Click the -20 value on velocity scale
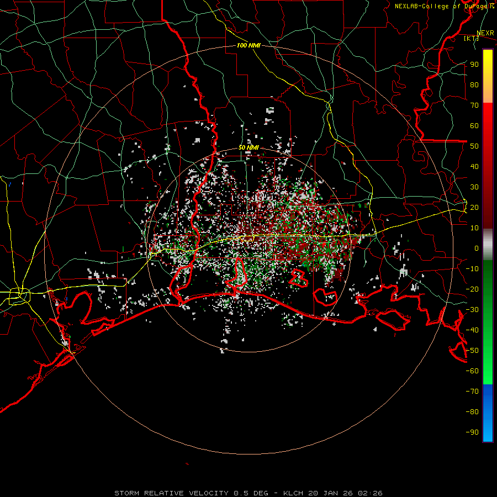This screenshot has width=497, height=497. [x=472, y=289]
